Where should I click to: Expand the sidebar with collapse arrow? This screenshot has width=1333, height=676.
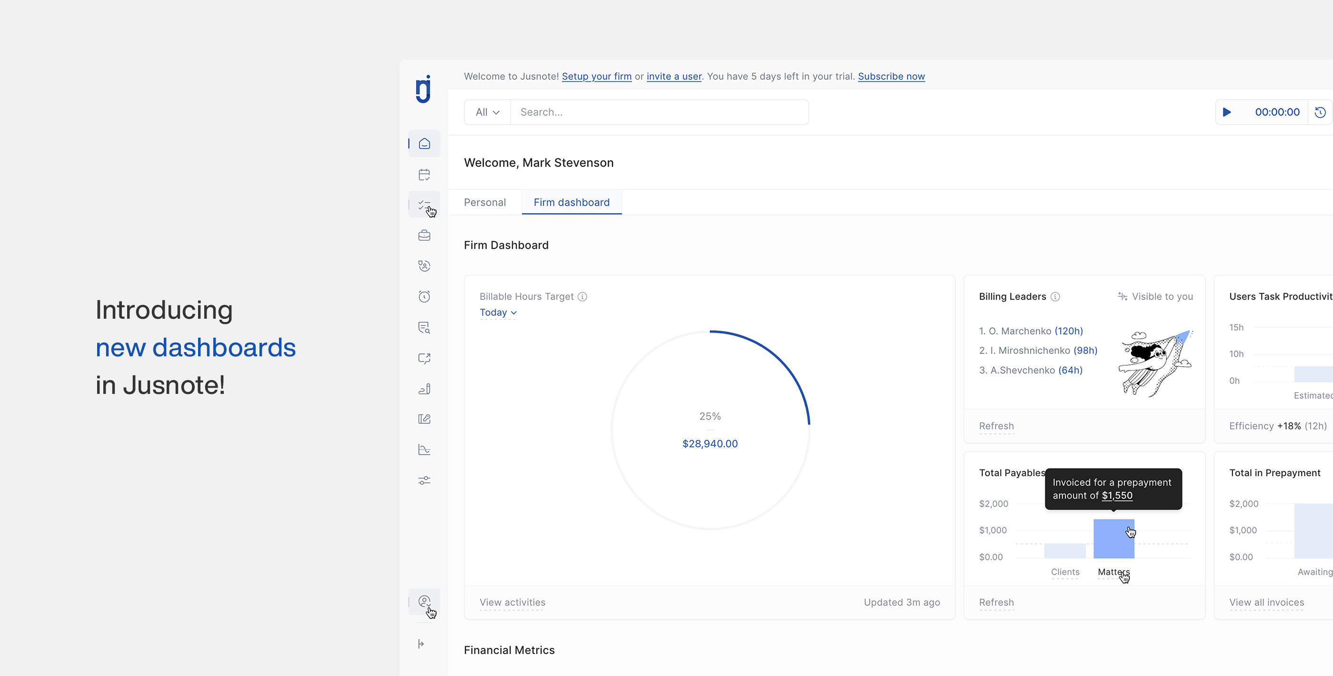[421, 644]
